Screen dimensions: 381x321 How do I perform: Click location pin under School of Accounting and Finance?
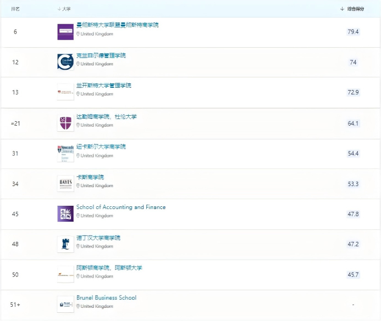[78, 216]
